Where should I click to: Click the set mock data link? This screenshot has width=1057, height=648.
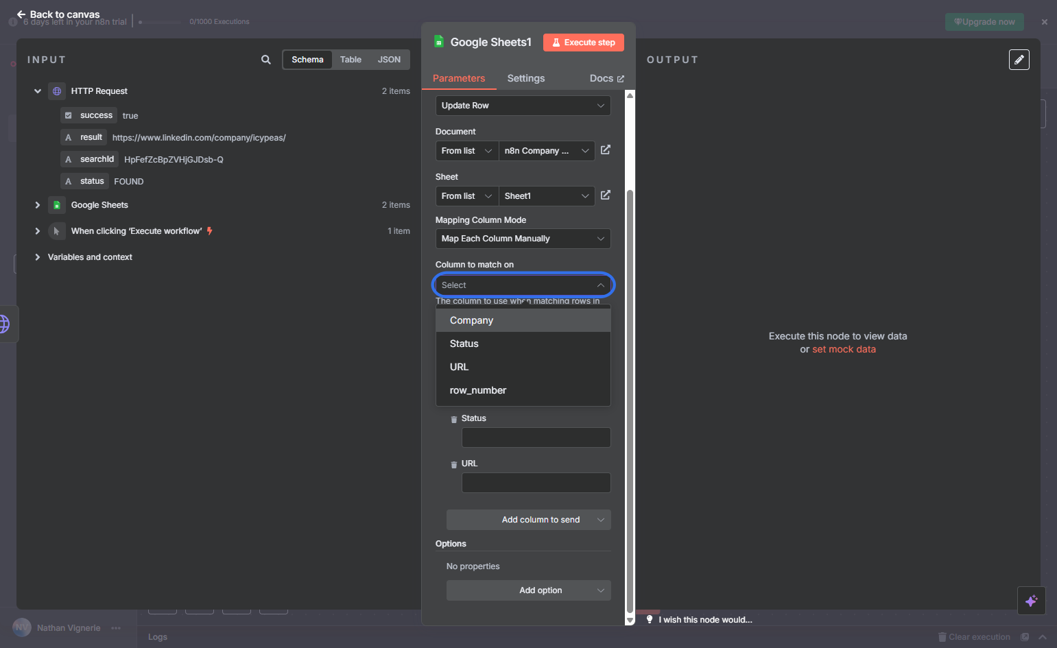click(x=844, y=349)
